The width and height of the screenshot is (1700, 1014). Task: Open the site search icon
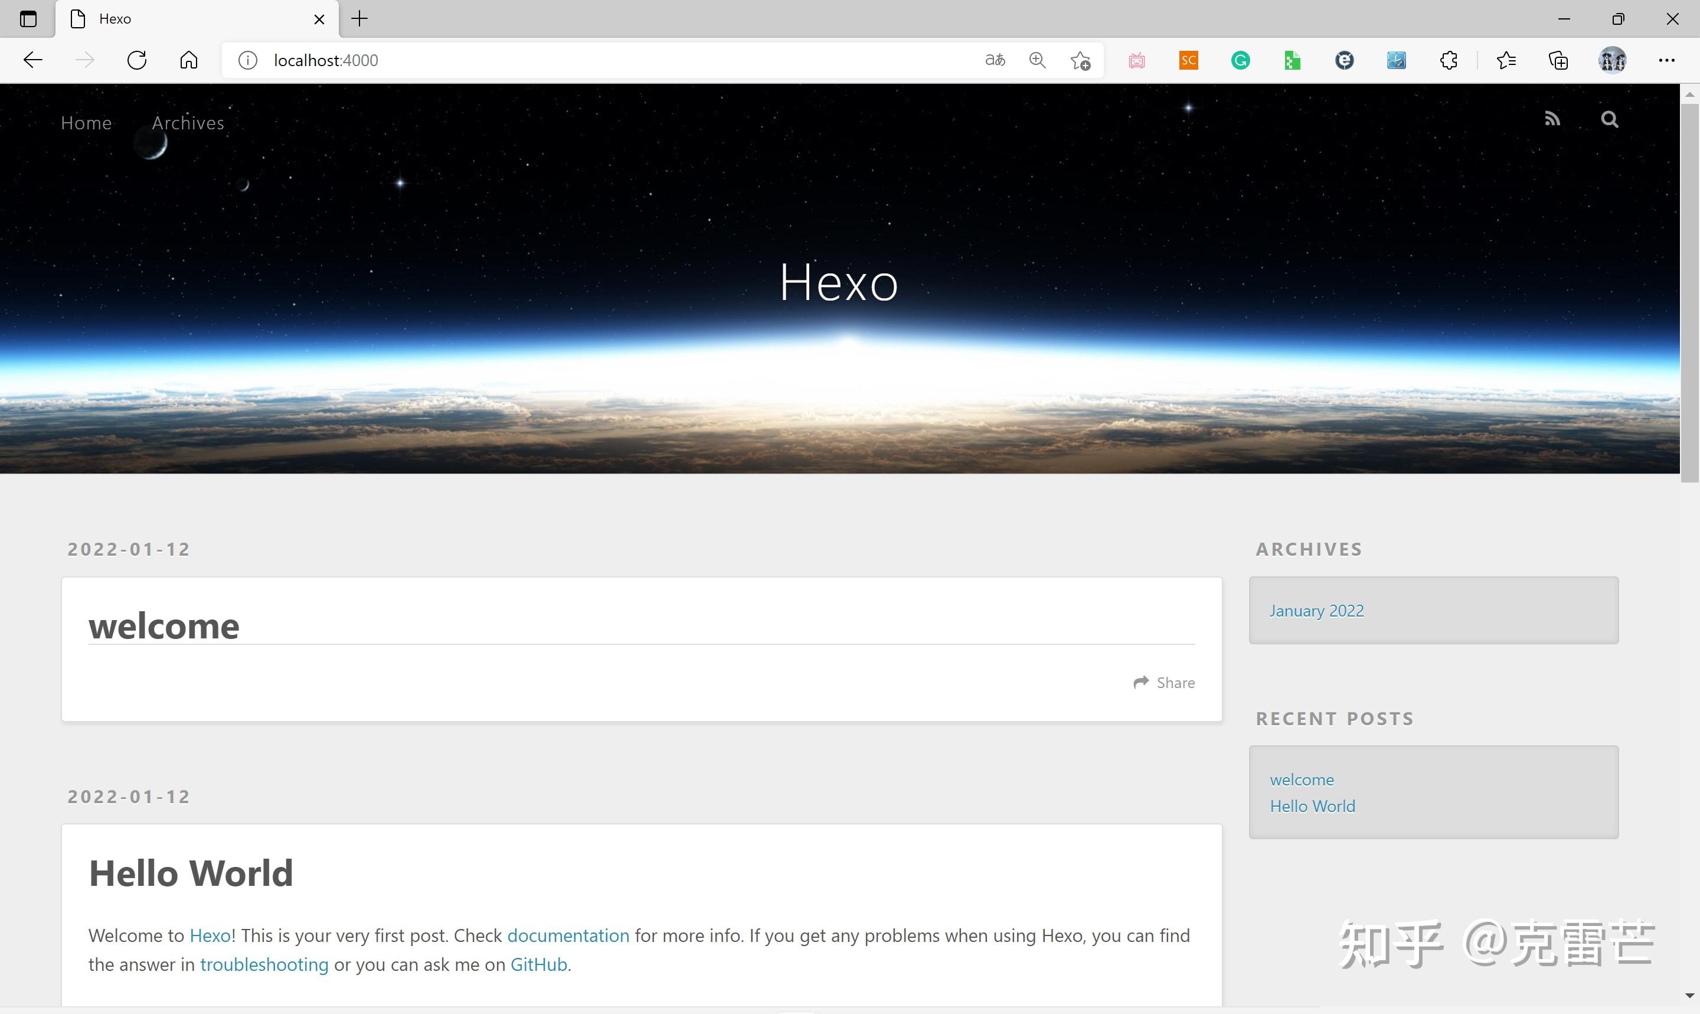tap(1609, 118)
